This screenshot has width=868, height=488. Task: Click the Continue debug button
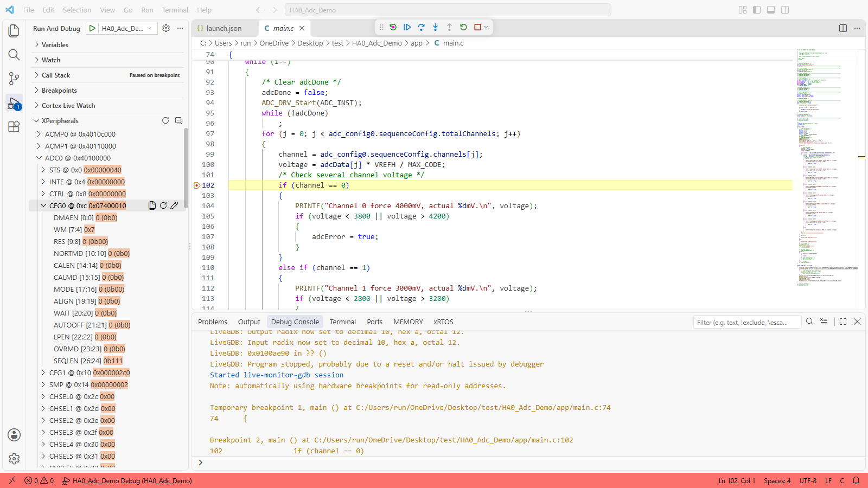(x=407, y=27)
